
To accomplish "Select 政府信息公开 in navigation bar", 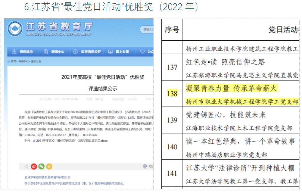I will point(91,52).
